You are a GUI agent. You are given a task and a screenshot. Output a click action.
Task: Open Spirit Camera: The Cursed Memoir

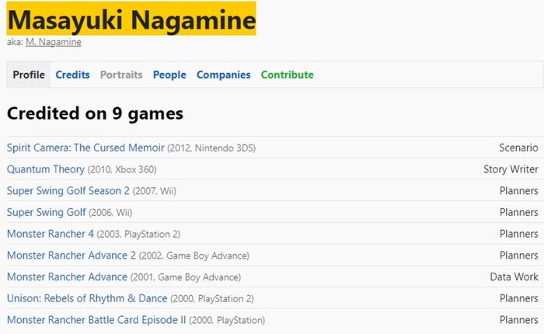85,148
